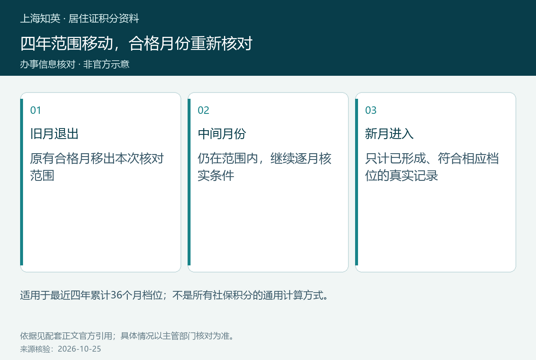Viewport: 536px width, 360px height.
Task: Select the card heading "新月进入"
Action: pyautogui.click(x=389, y=134)
